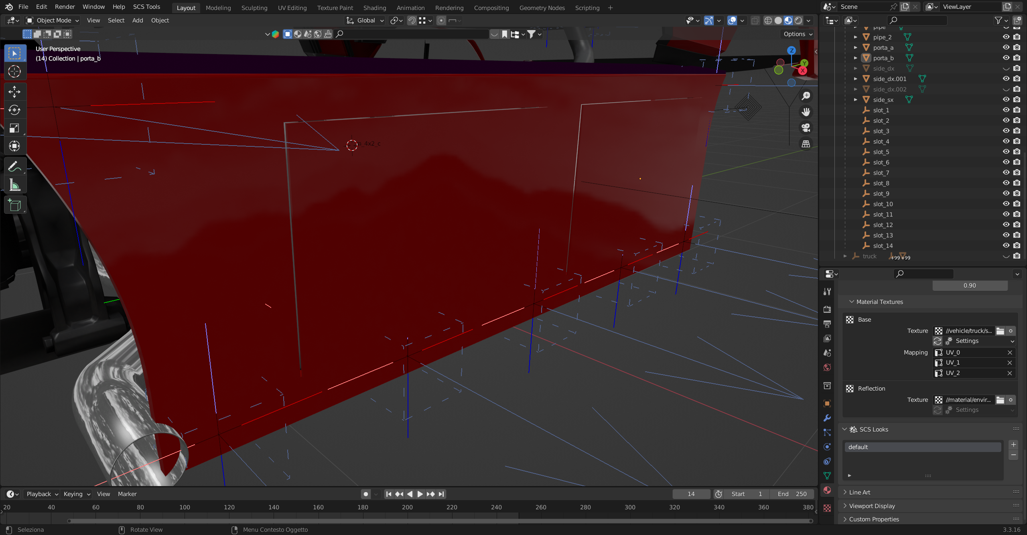Choose the Measure tool
1027x535 pixels.
tap(14, 185)
